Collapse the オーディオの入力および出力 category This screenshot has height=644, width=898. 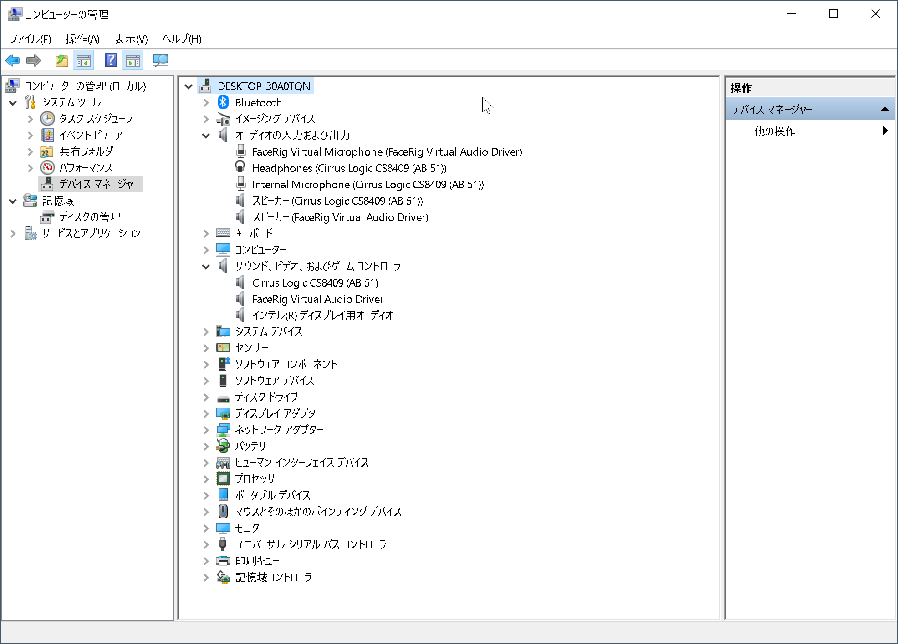(206, 136)
